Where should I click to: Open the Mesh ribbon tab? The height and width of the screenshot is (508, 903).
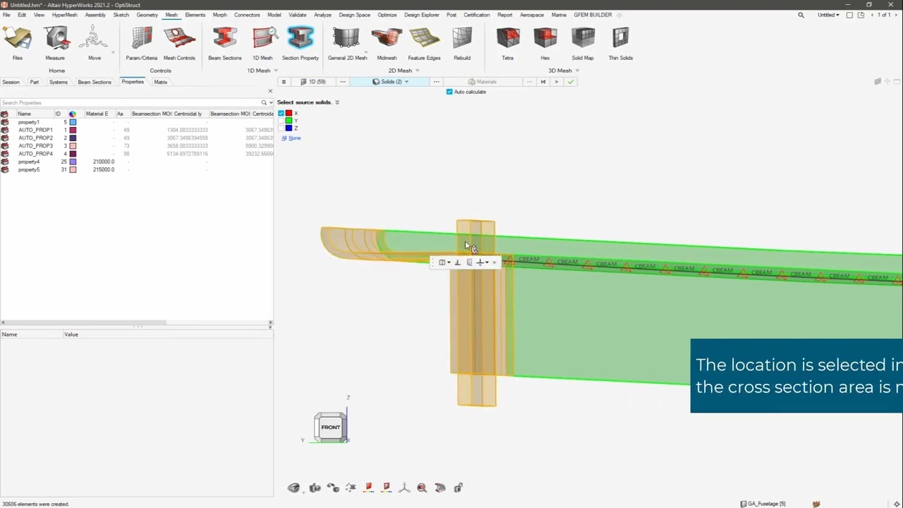tap(171, 15)
